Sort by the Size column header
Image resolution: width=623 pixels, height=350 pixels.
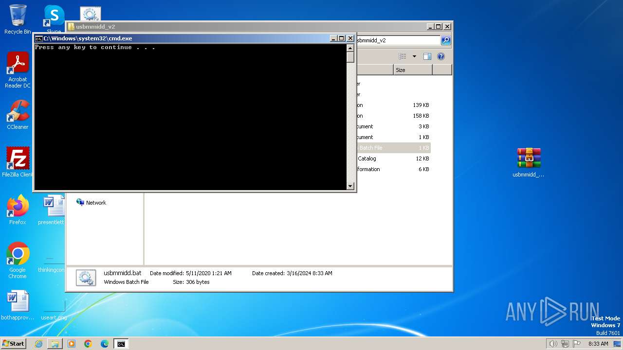tap(413, 70)
